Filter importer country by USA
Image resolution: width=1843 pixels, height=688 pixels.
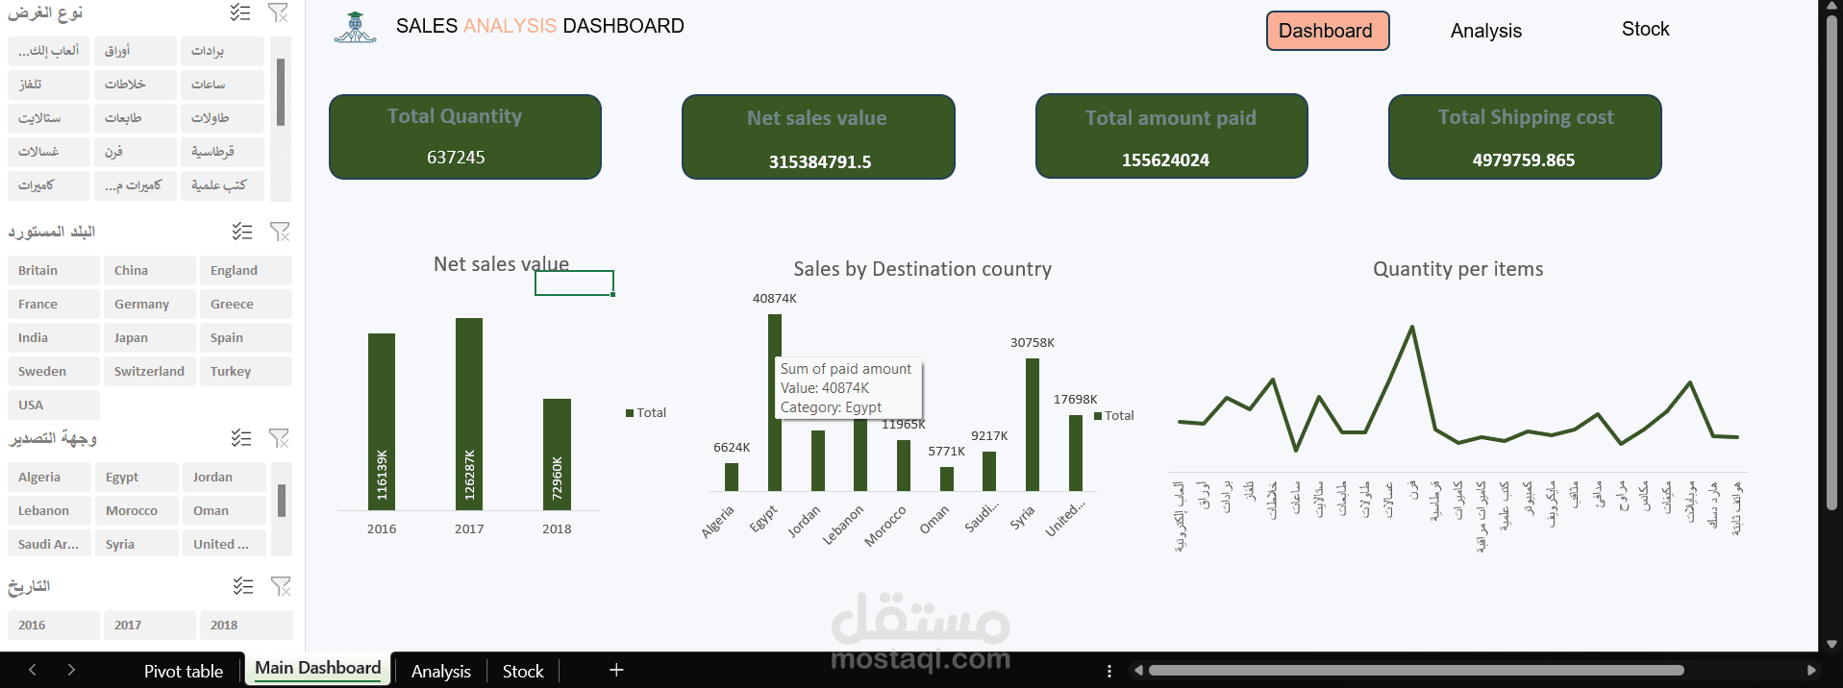point(54,405)
